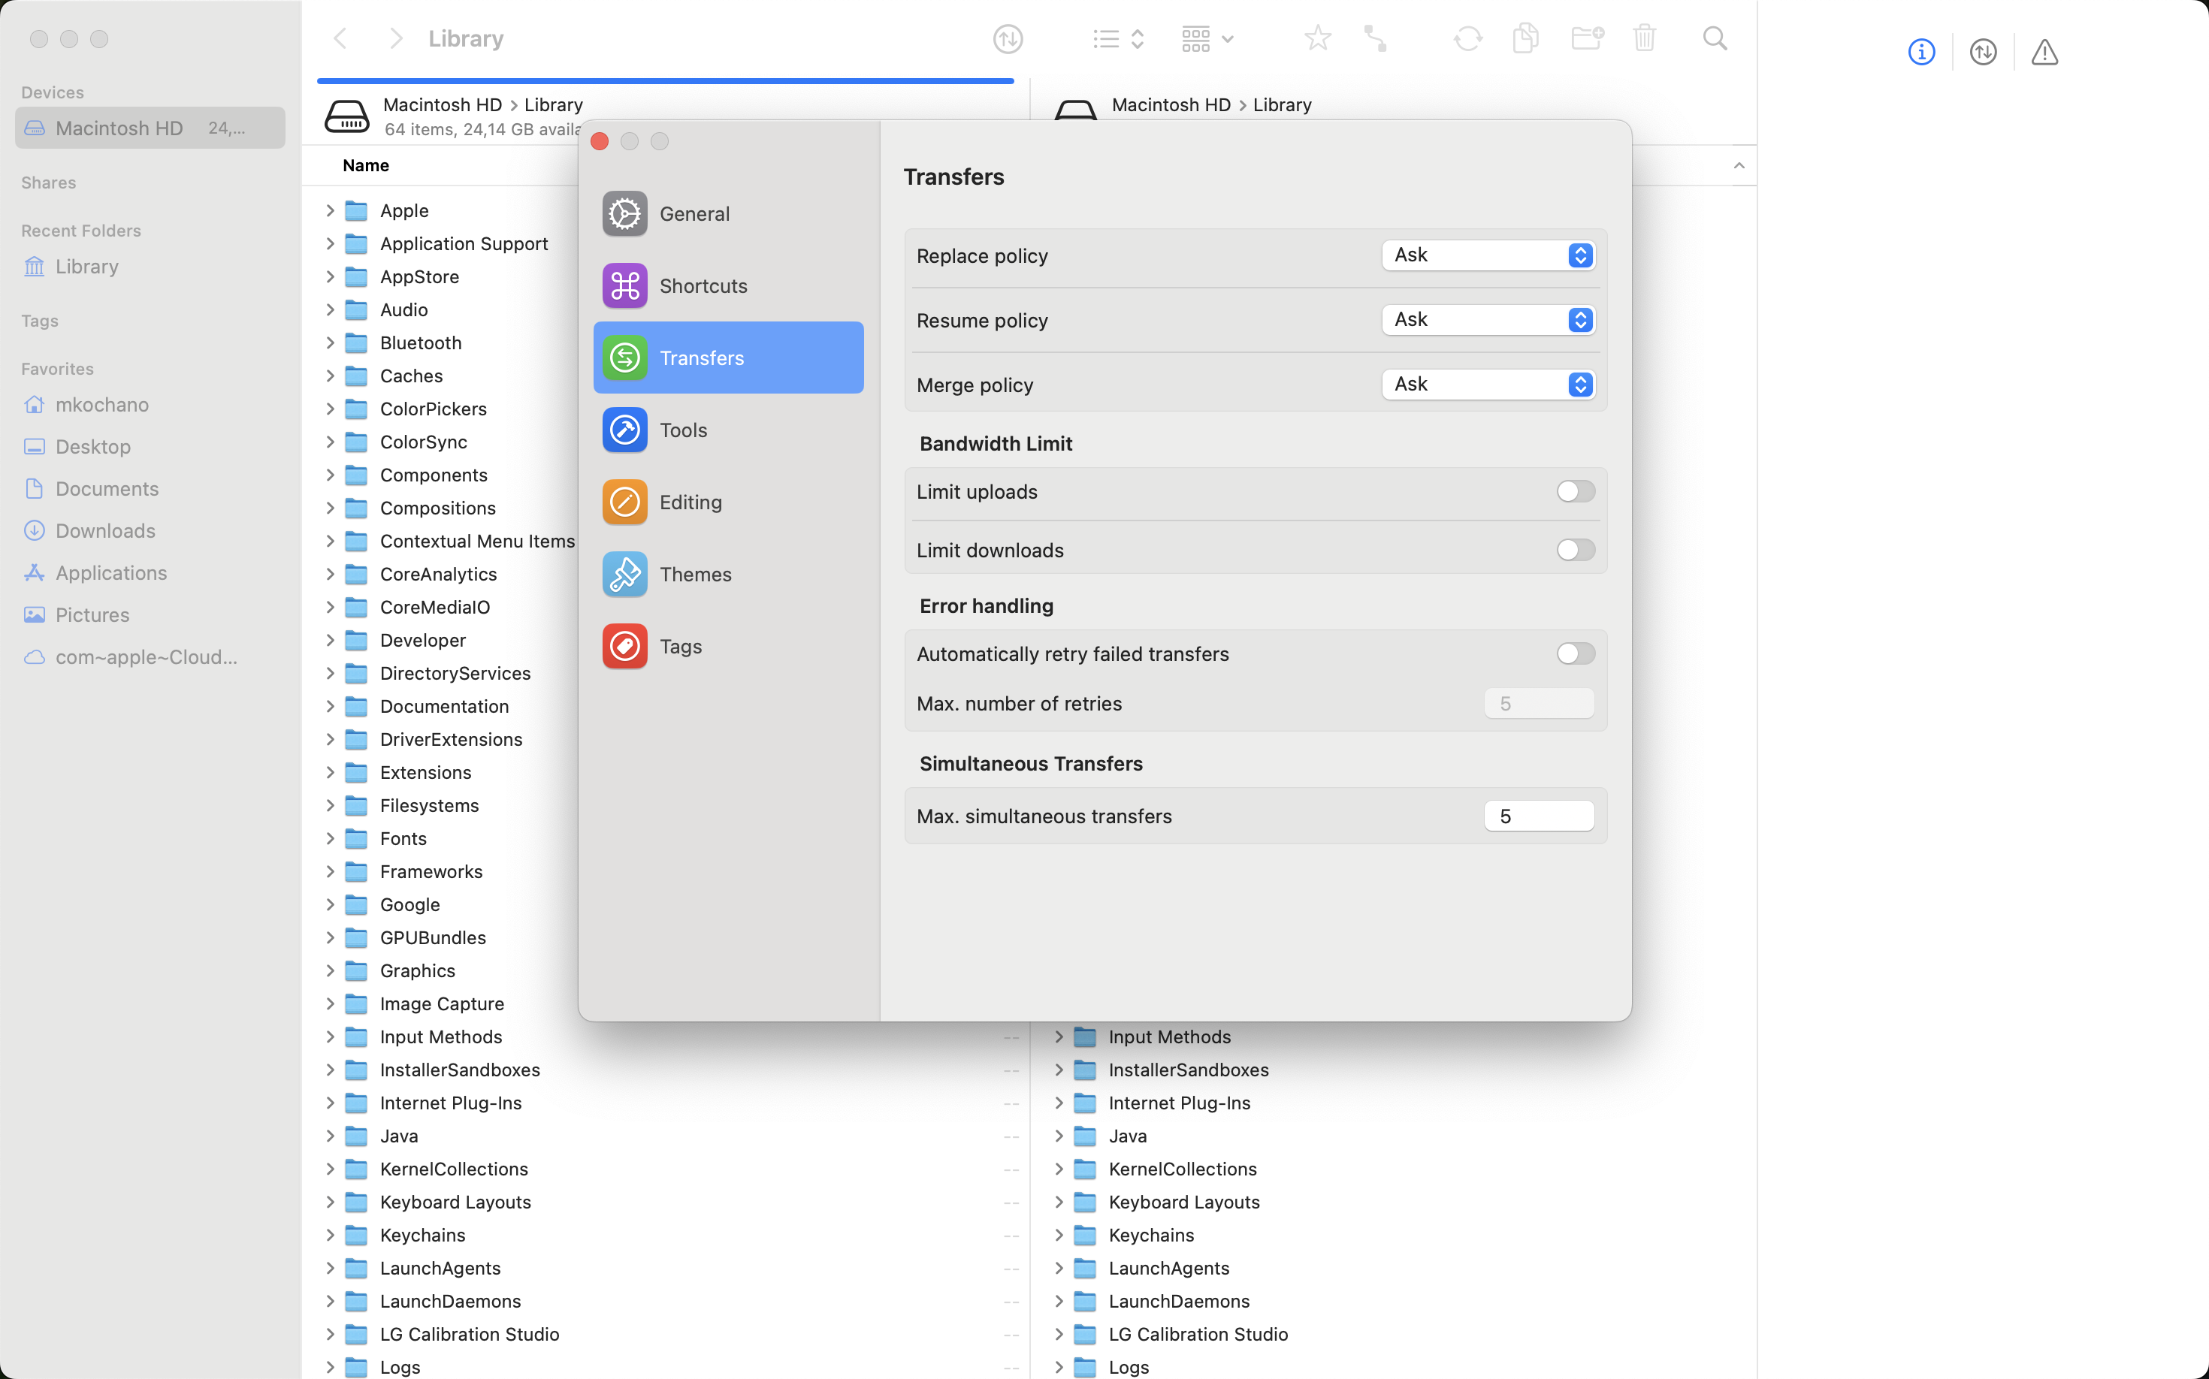Open Downloads in Favorites sidebar

pyautogui.click(x=105, y=531)
